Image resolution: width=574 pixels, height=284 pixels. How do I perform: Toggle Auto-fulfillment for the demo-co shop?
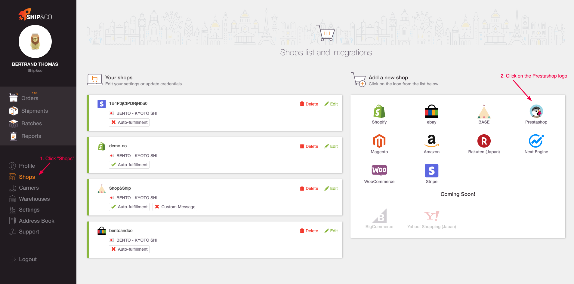coord(129,165)
